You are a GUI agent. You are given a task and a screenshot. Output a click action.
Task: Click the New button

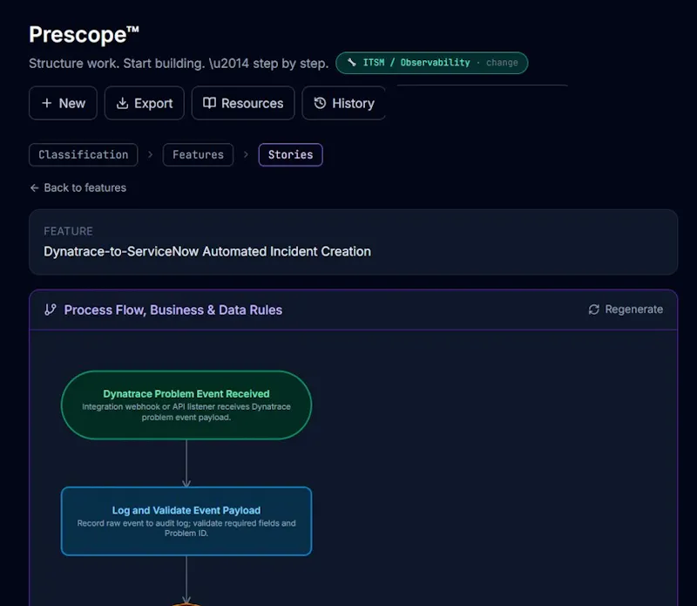pos(63,103)
